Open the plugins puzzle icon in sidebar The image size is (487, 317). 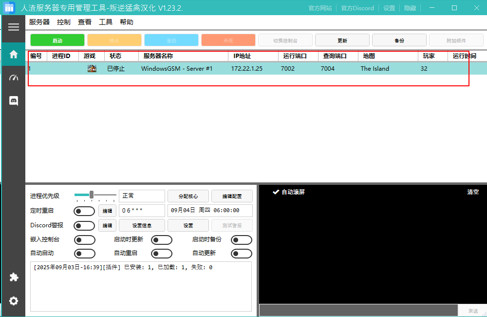[x=13, y=277]
